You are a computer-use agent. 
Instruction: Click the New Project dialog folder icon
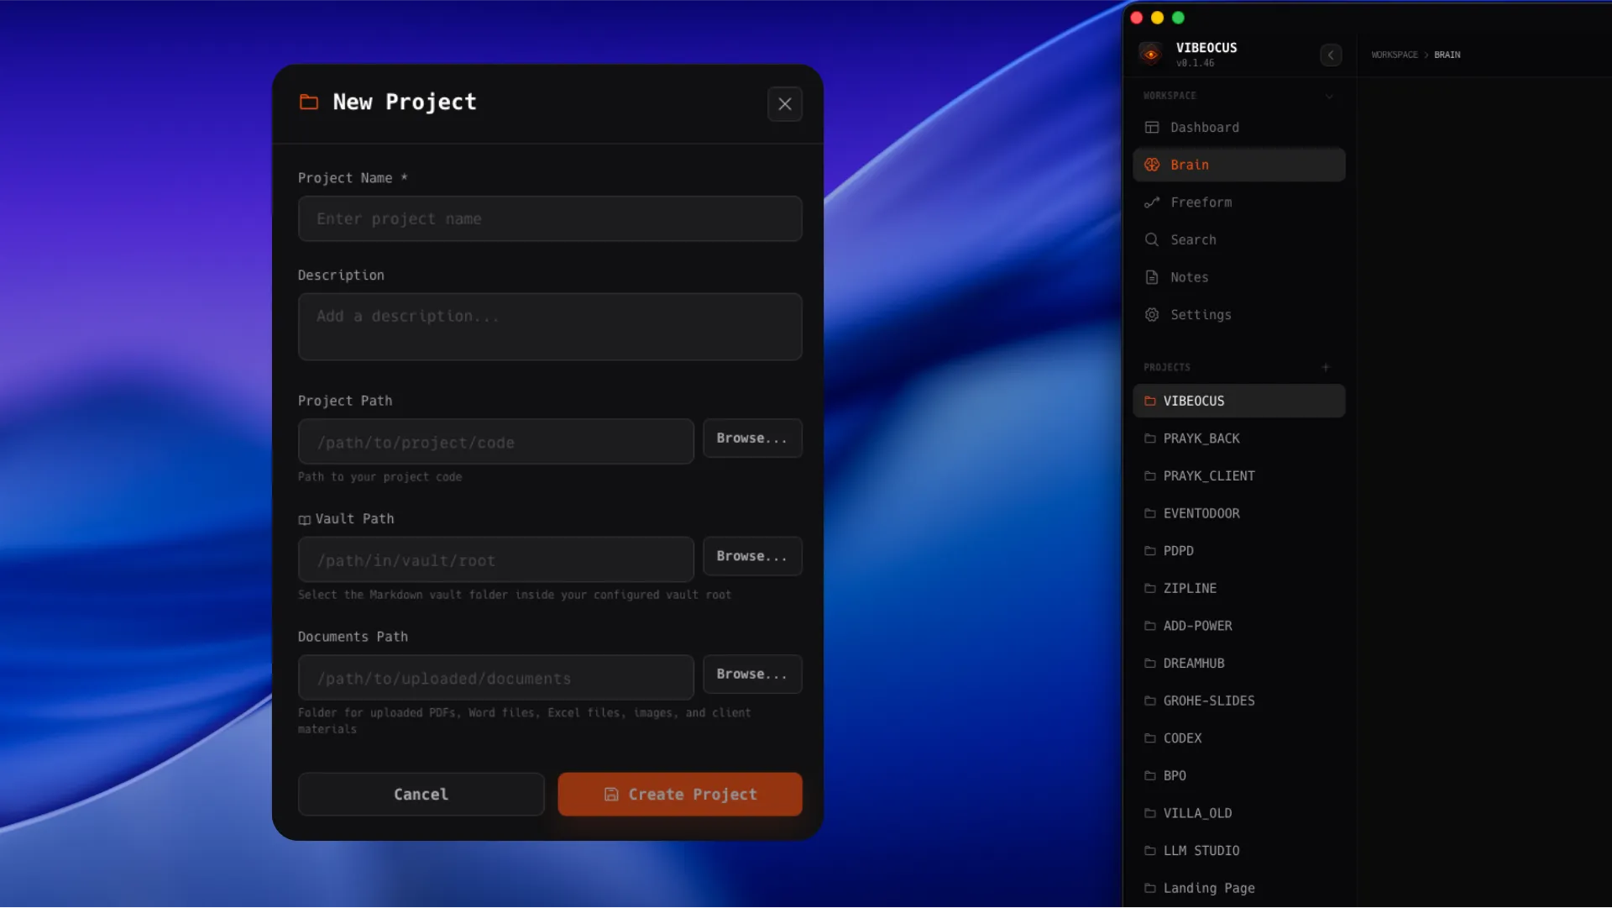[309, 102]
